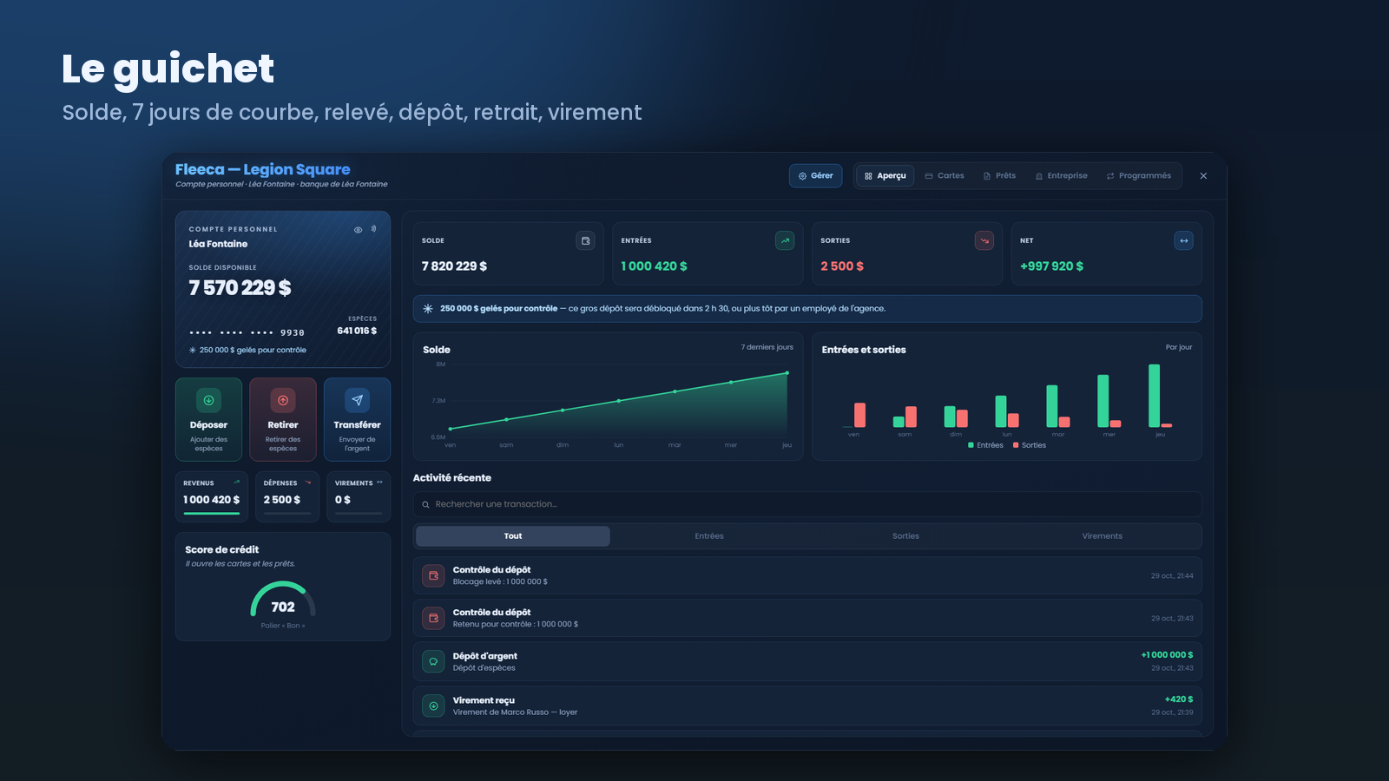Click the Dépenses trend arrow icon

pyautogui.click(x=307, y=482)
